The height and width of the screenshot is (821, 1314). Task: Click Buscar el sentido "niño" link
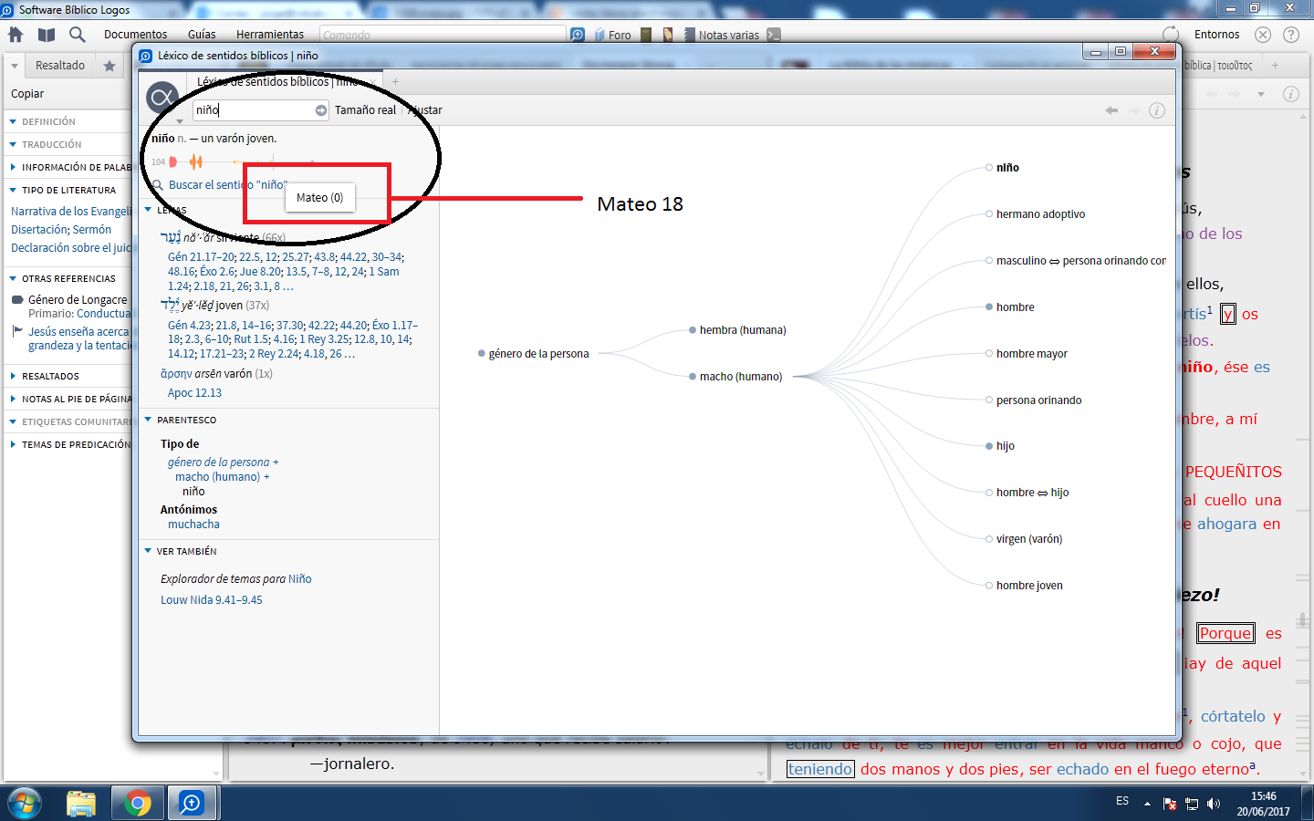click(x=228, y=185)
